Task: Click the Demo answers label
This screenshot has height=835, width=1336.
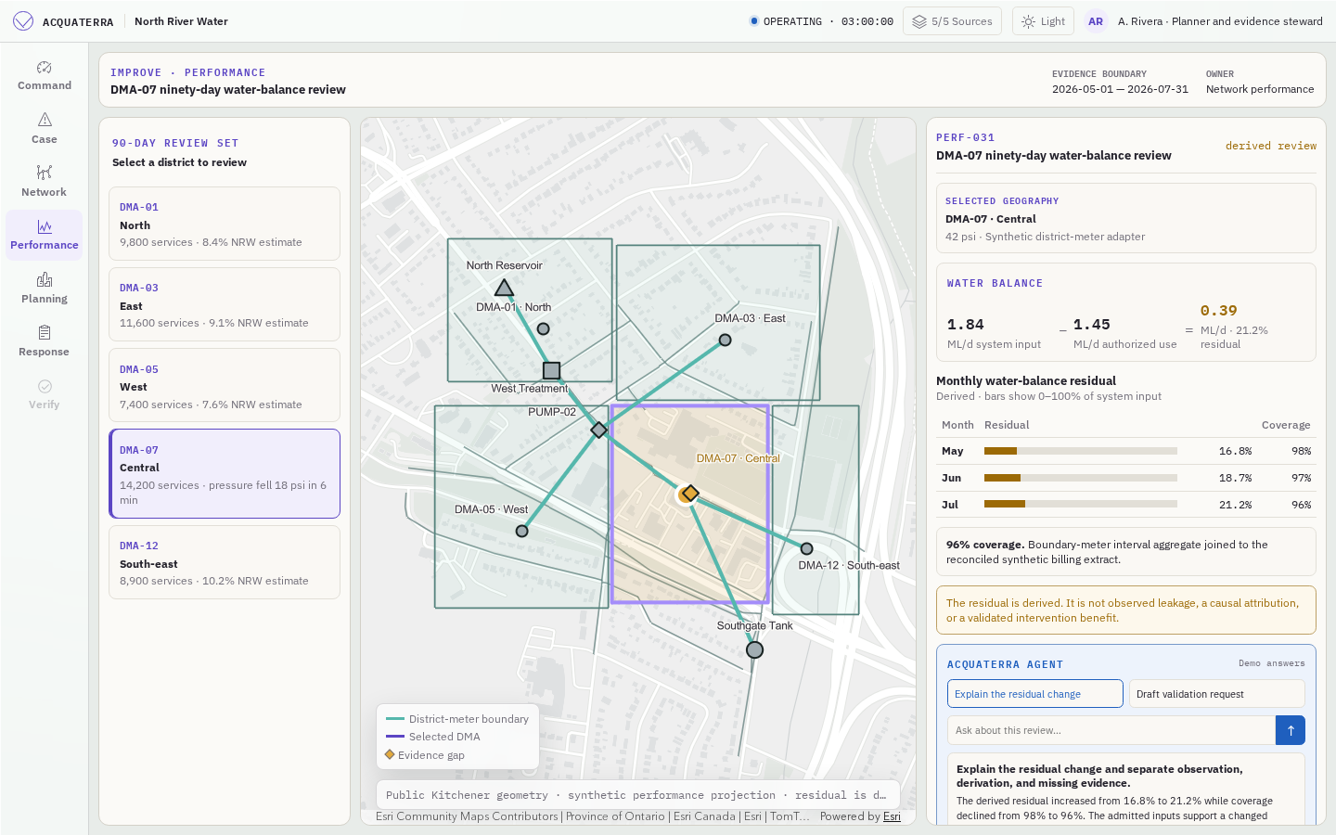Action: point(1272,663)
